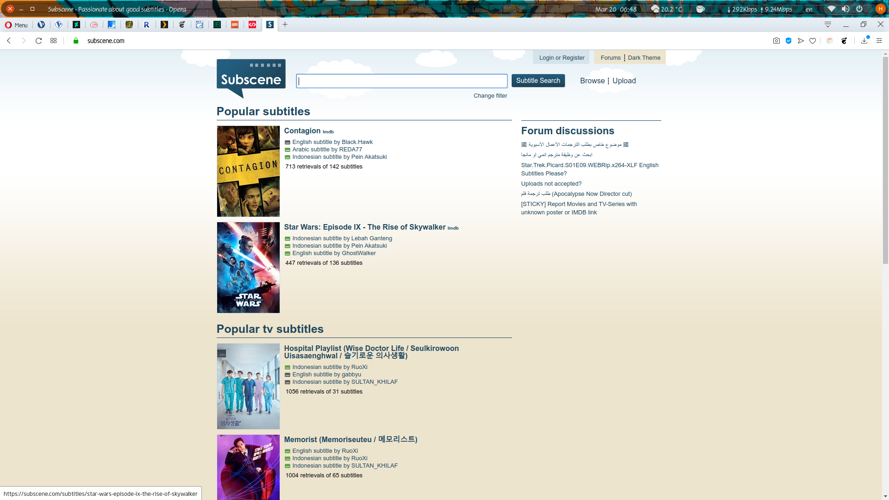Image resolution: width=889 pixels, height=500 pixels.
Task: Switch to the active Subscene tab
Action: pos(270,25)
